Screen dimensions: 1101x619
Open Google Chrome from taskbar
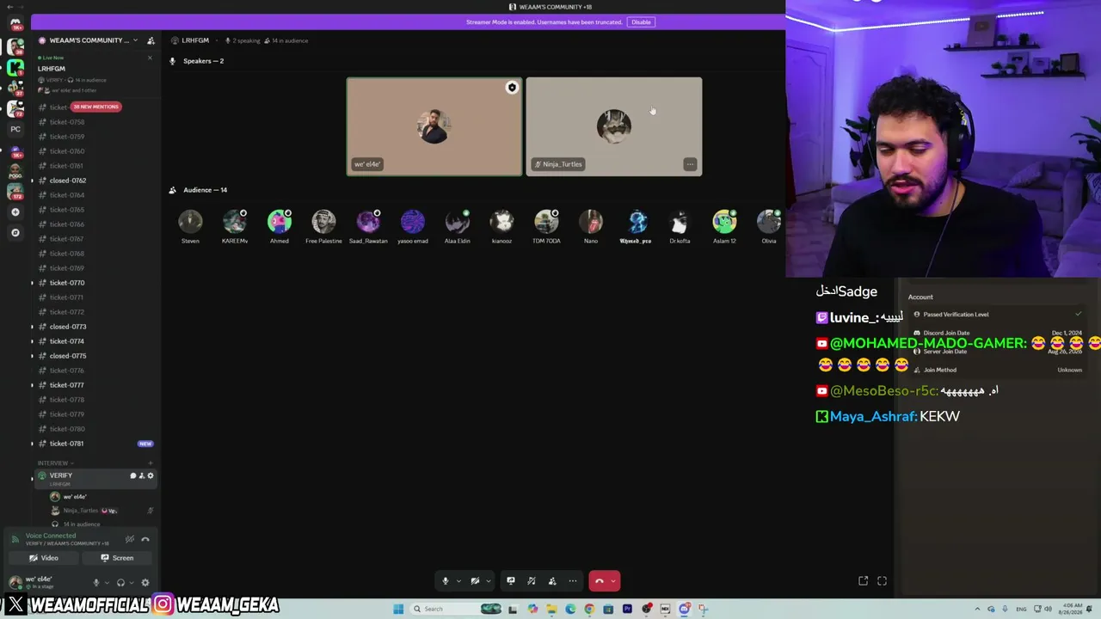[589, 610]
